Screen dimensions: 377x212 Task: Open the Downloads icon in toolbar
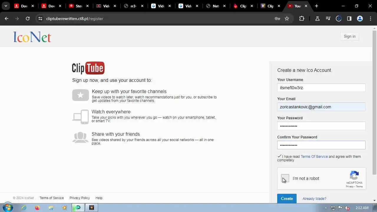click(339, 19)
